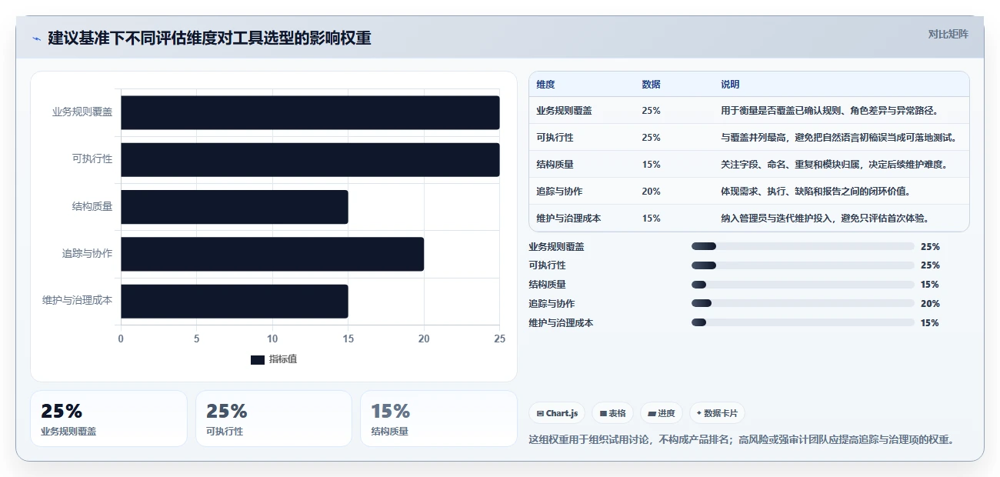1000x477 pixels.
Task: Click the 20% value in the table
Action: pyautogui.click(x=651, y=192)
